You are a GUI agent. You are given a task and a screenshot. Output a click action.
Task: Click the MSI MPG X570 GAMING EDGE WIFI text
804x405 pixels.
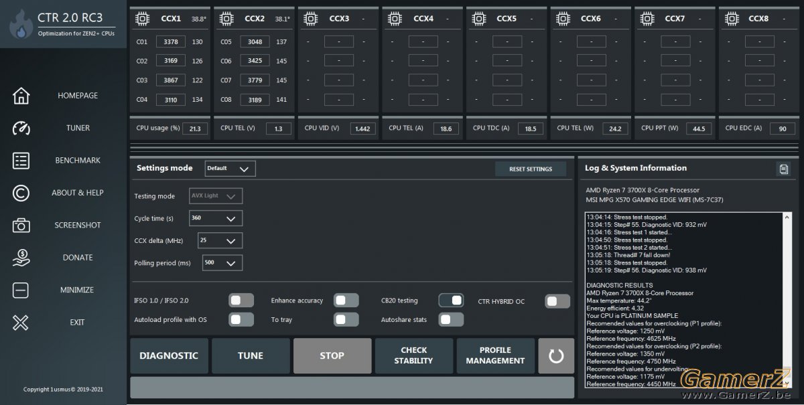coord(655,199)
